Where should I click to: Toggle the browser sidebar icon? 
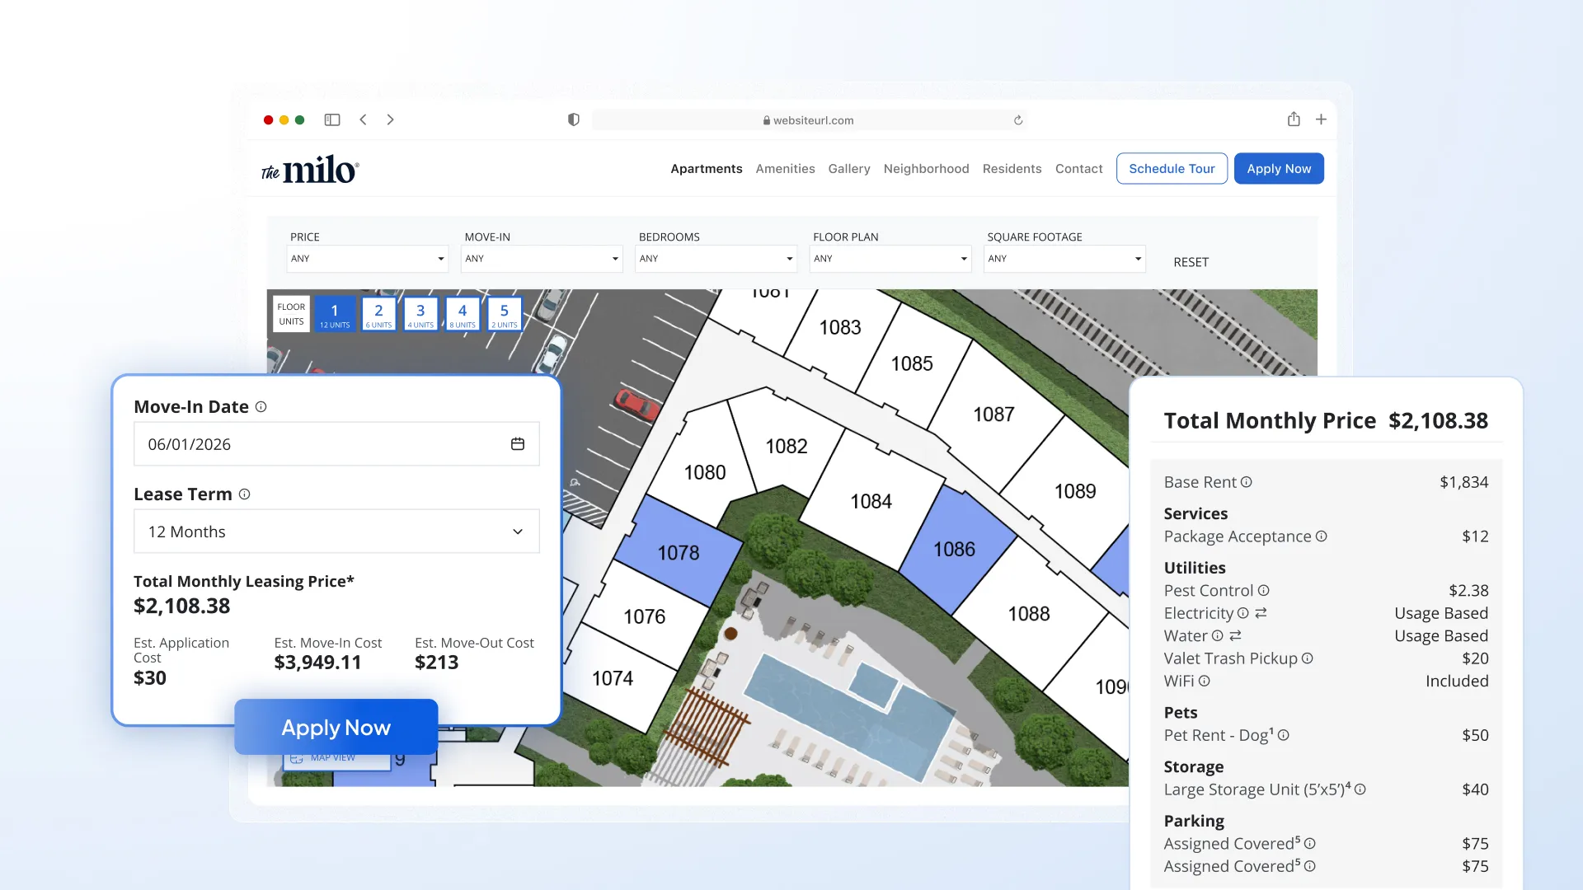(332, 120)
